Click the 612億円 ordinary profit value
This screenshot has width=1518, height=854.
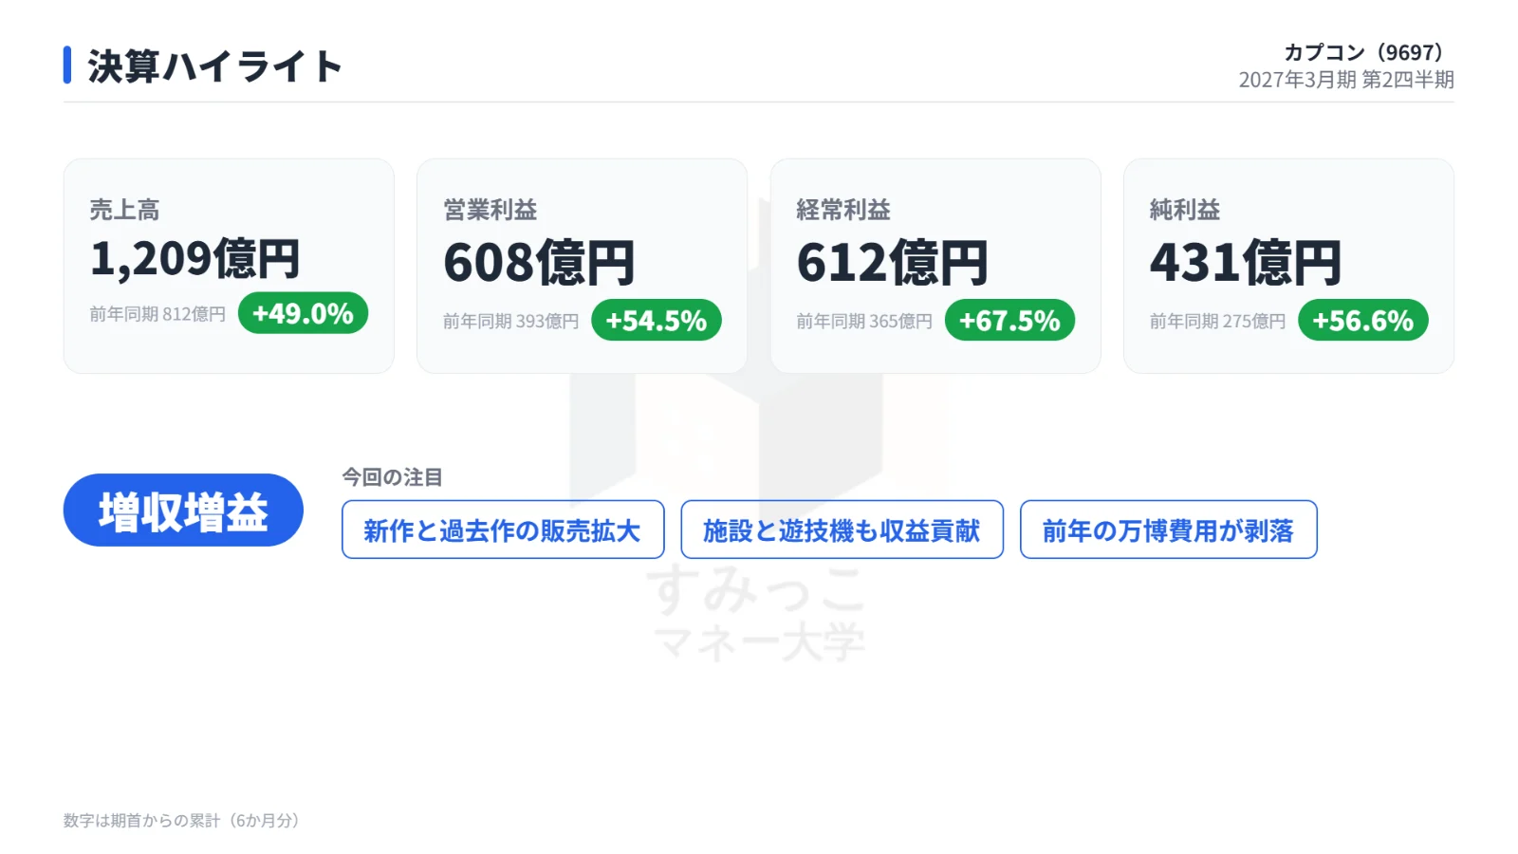click(892, 263)
